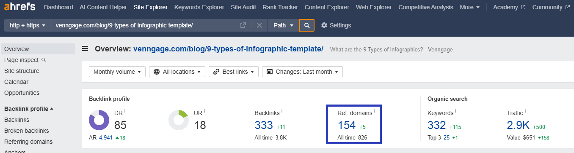Click the Top 3 keywords value 25
Viewport: 574px width, 153px height.
[447, 137]
